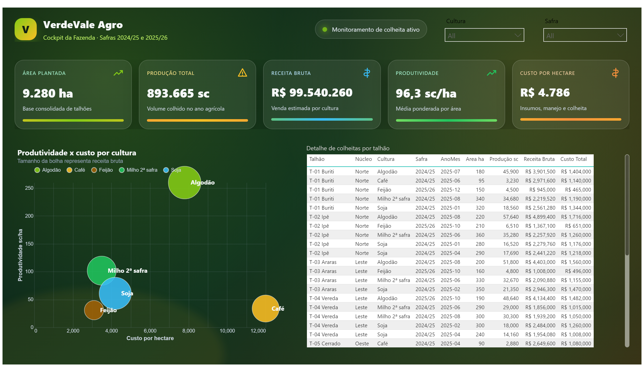Click the table's vertical scrollbar
Viewport: 644px width, 367px height.
click(x=627, y=251)
